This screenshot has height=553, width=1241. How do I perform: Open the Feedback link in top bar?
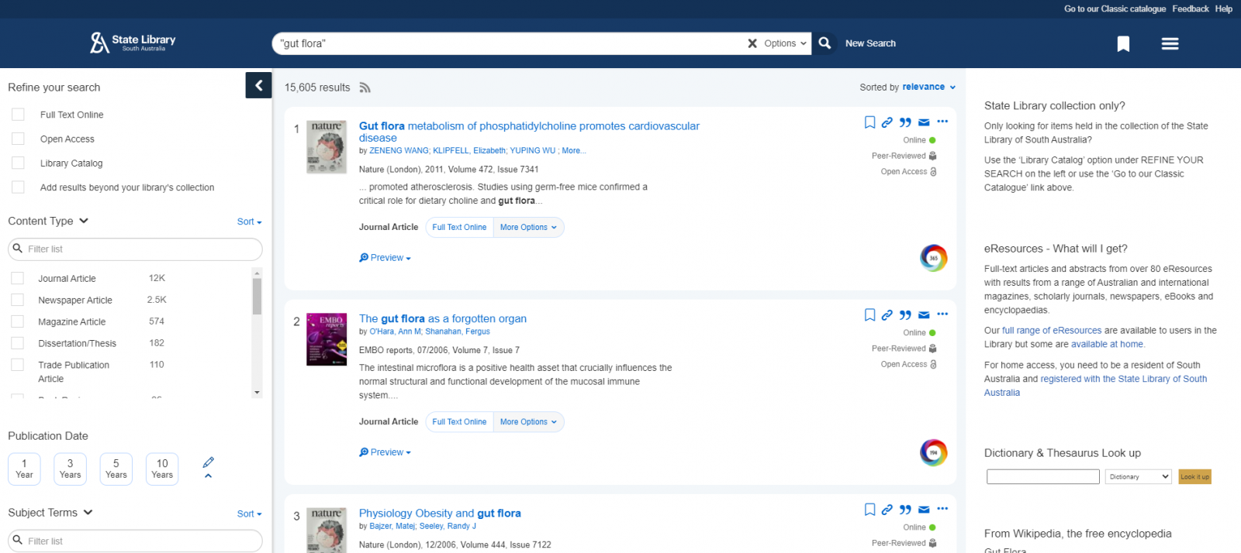pos(1191,9)
